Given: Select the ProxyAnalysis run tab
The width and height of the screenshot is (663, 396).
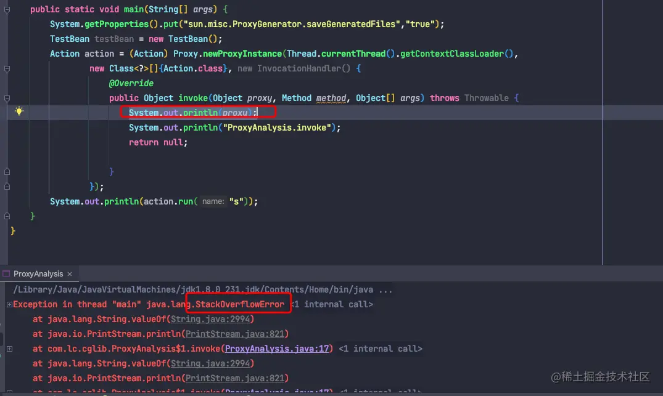Looking at the screenshot, I should click(38, 273).
